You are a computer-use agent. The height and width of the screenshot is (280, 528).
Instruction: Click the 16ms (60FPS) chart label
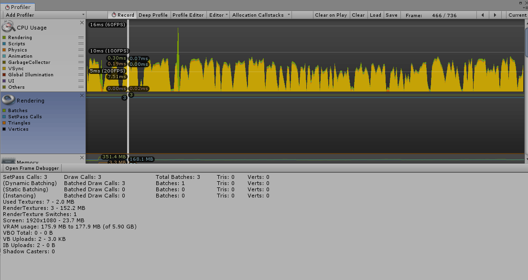point(108,24)
